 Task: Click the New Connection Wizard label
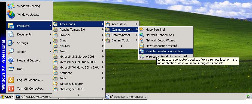pyautogui.click(x=161, y=46)
